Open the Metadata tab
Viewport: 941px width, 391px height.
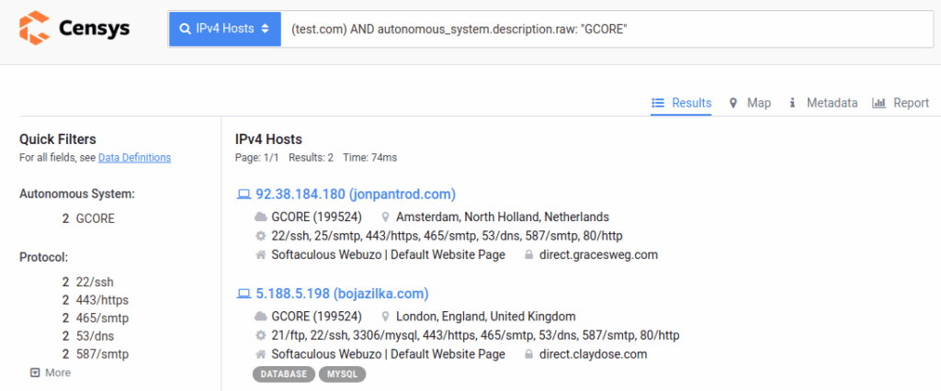point(822,103)
